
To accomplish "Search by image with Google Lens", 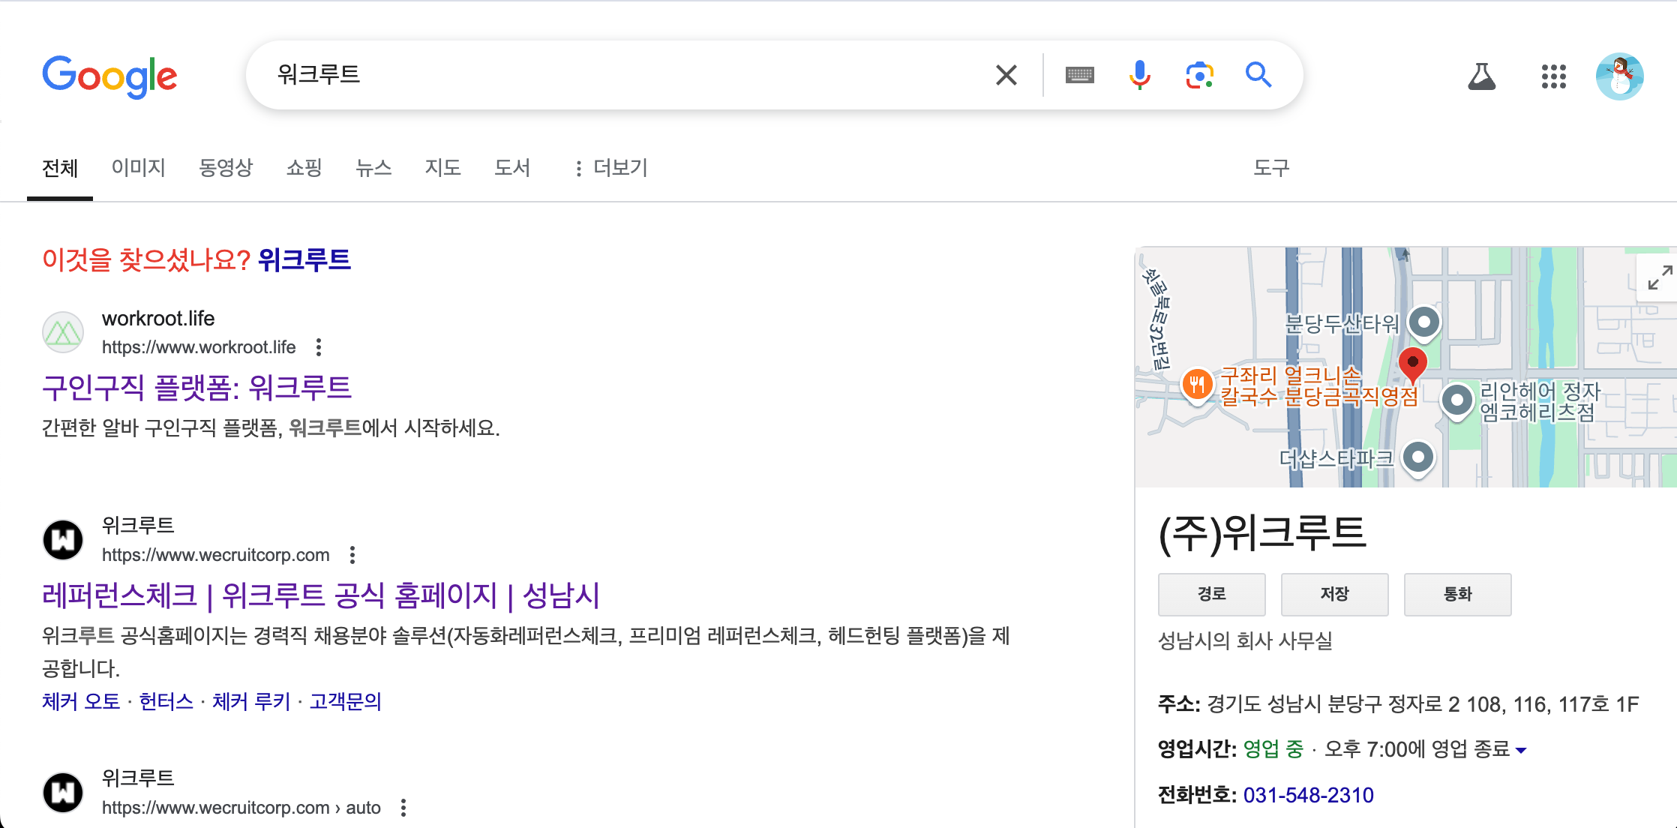I will pos(1199,75).
